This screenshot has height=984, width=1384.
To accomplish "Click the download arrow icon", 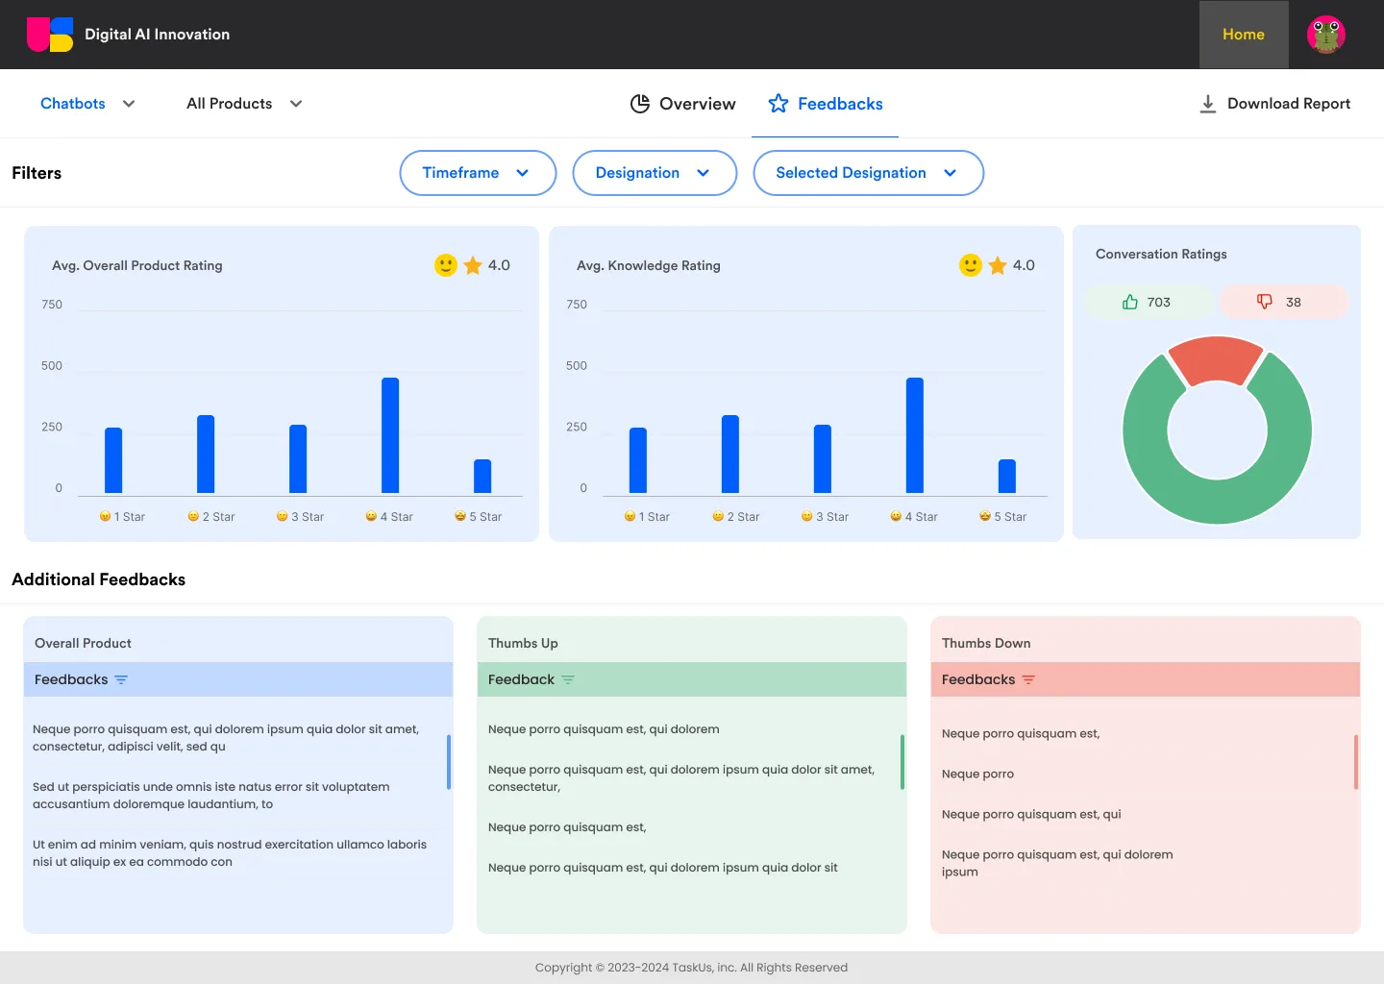I will tap(1208, 104).
